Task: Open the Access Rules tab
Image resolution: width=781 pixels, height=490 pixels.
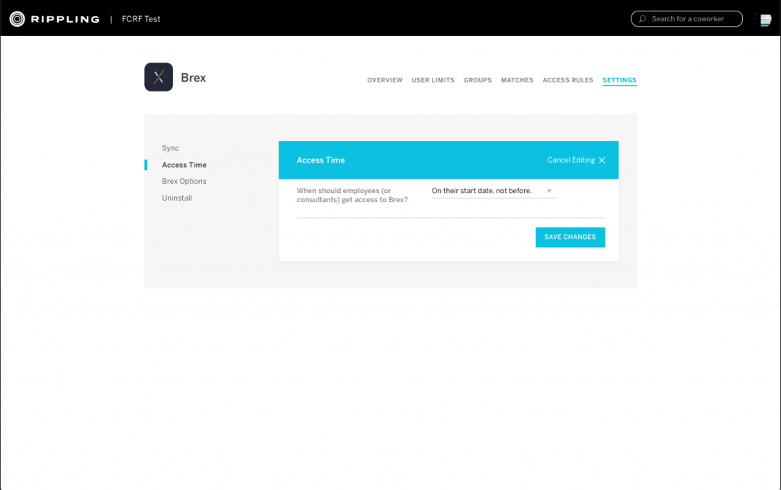Action: (567, 80)
